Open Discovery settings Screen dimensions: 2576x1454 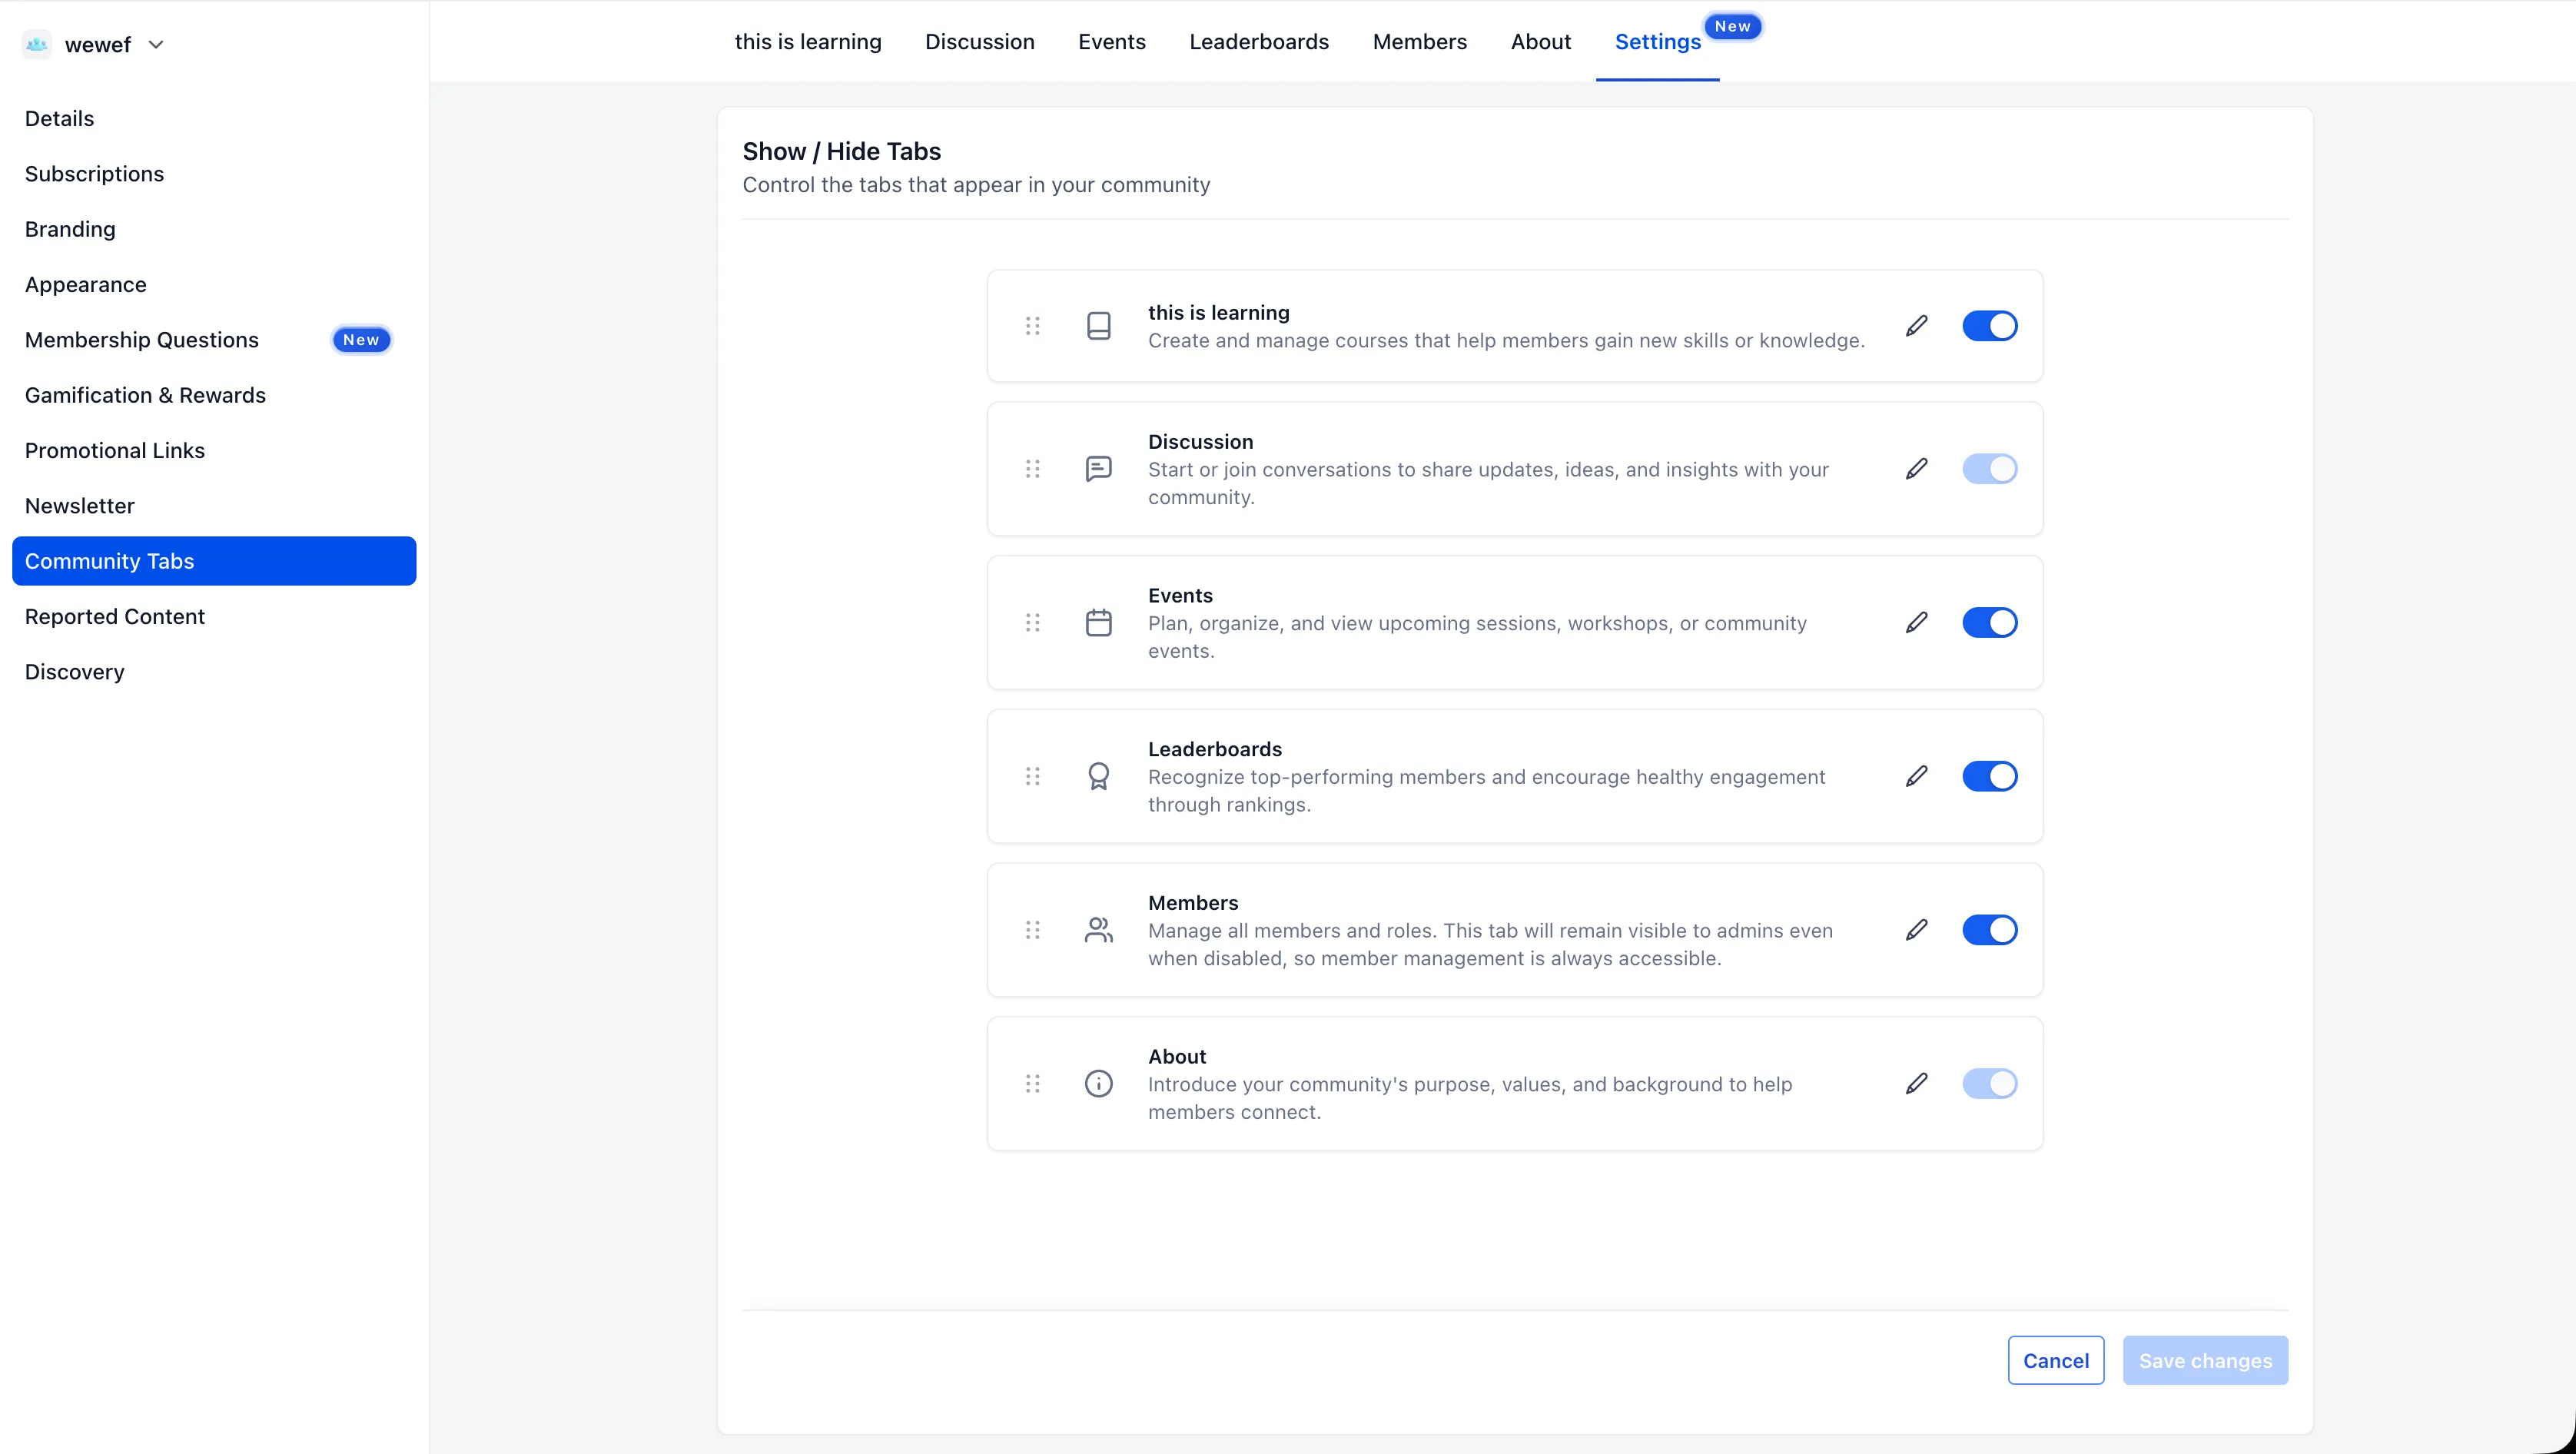tap(214, 672)
